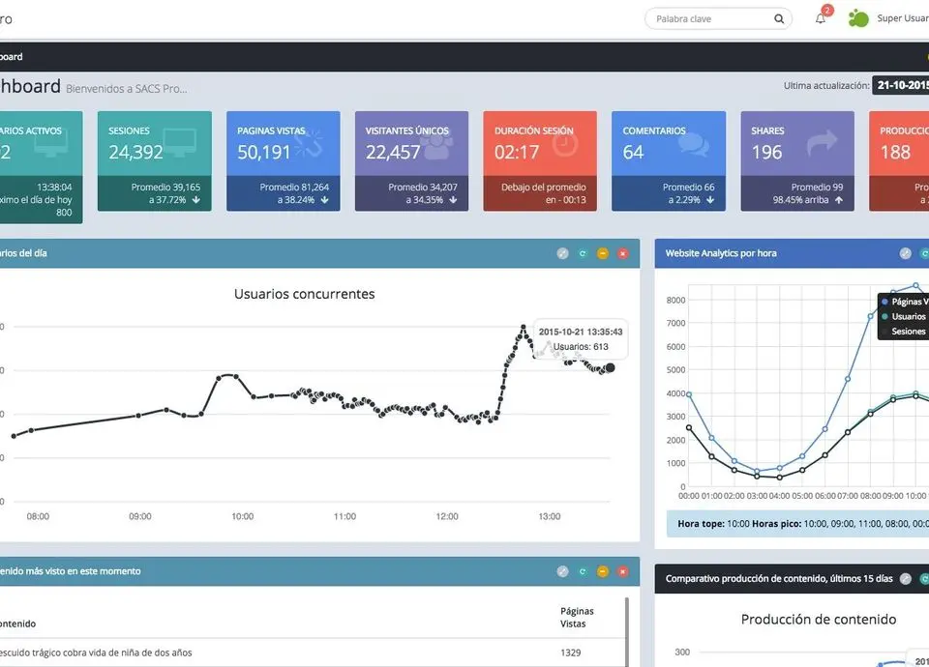This screenshot has width=929, height=667.
Task: Click the search magnifier icon
Action: pyautogui.click(x=779, y=18)
